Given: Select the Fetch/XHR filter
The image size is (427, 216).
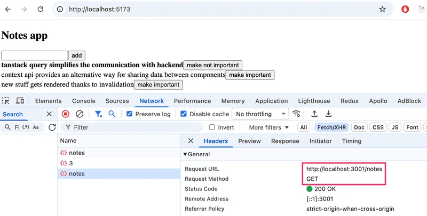Looking at the screenshot, I should coord(331,127).
